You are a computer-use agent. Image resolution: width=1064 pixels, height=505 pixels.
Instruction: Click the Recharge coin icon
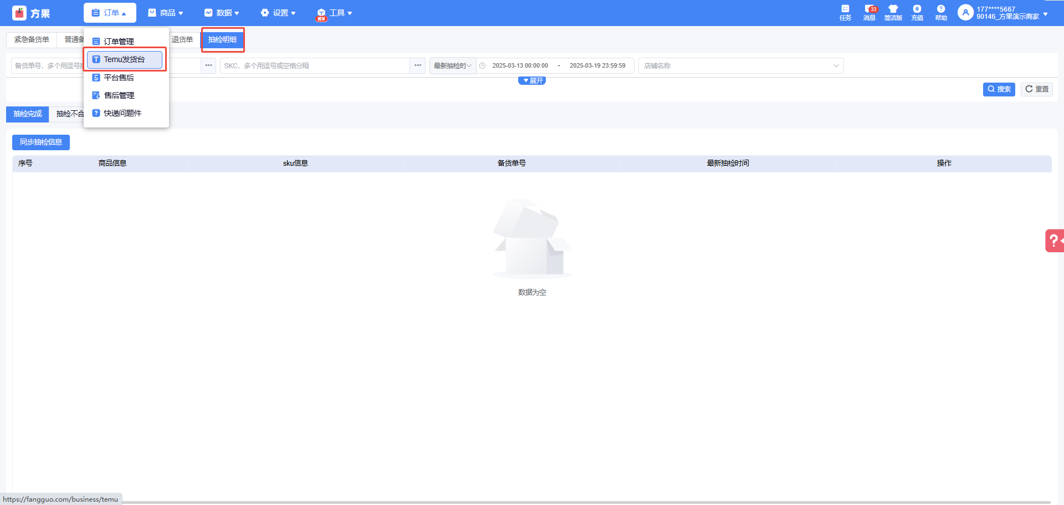pos(917,9)
